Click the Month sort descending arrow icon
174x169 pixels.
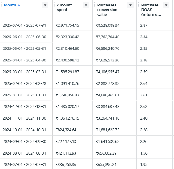(19, 5)
